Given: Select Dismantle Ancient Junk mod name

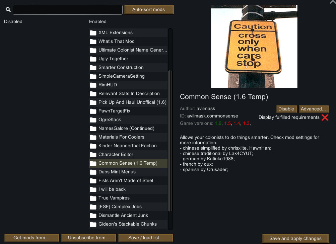Looking at the screenshot, I should tap(123, 215).
